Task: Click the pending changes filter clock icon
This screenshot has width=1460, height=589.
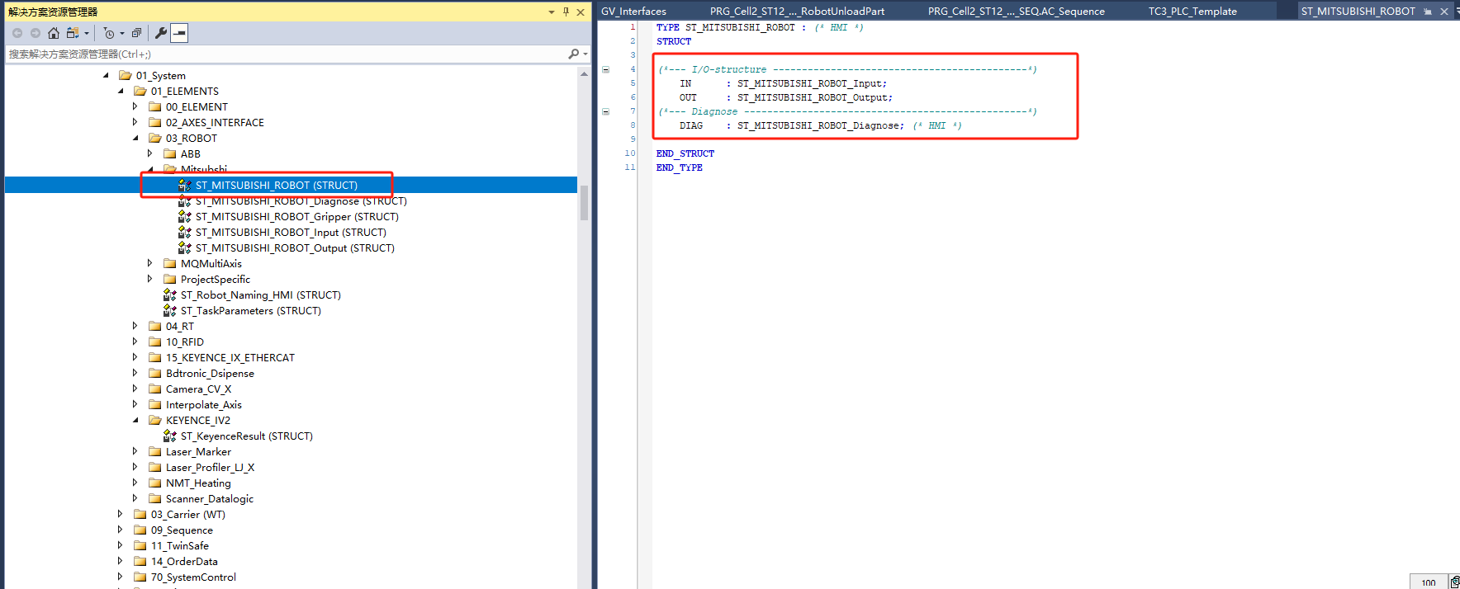Action: pyautogui.click(x=109, y=33)
